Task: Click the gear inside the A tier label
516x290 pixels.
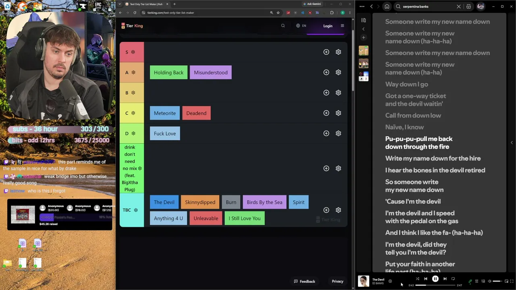Action: 133,72
